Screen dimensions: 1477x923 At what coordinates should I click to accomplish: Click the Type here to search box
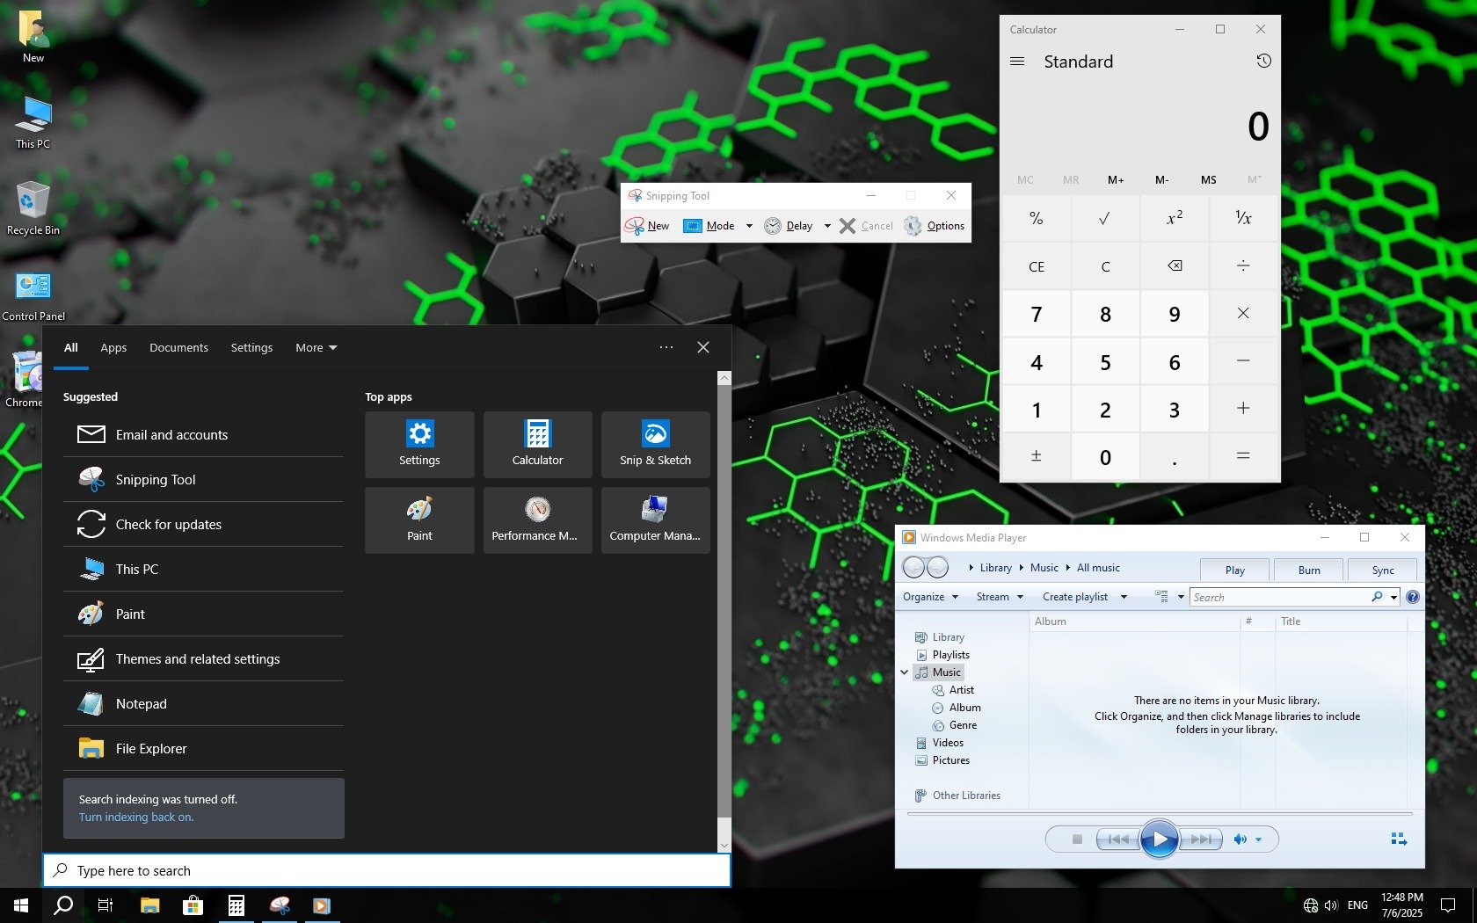(x=387, y=870)
